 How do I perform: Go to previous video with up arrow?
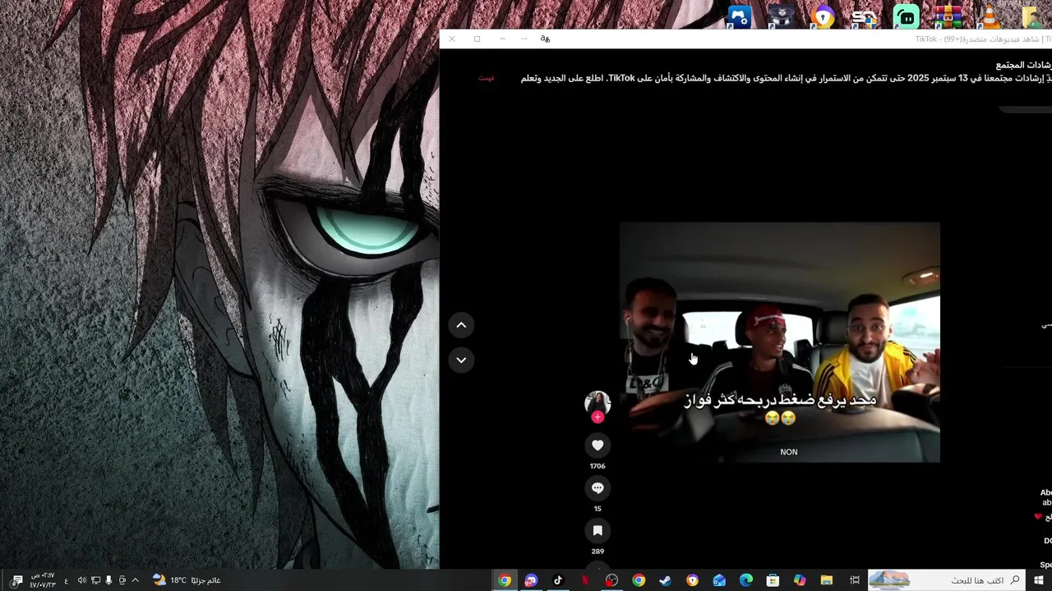(461, 325)
